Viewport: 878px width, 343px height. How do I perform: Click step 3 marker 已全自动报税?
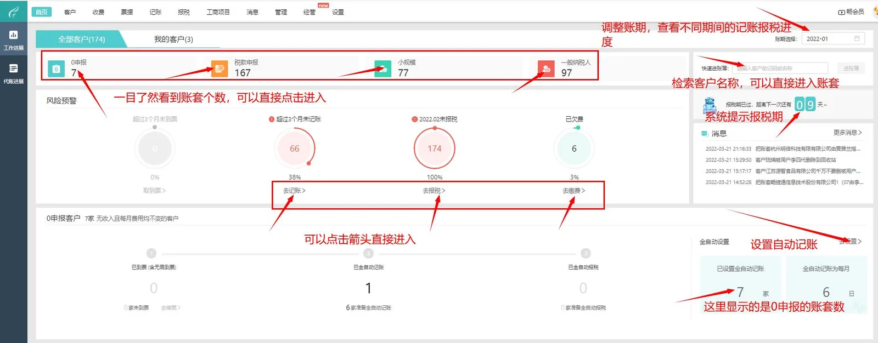586,253
